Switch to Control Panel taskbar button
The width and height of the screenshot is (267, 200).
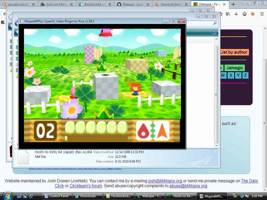click(57, 196)
